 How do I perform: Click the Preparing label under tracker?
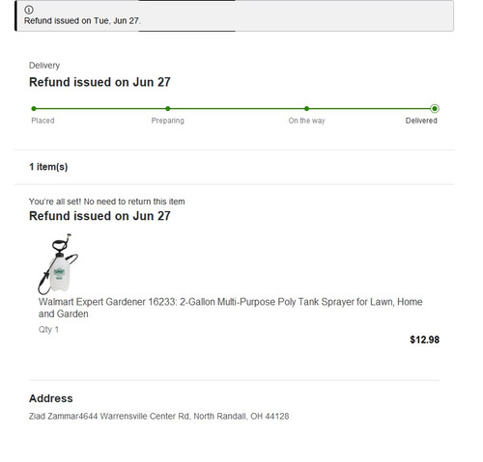(168, 121)
